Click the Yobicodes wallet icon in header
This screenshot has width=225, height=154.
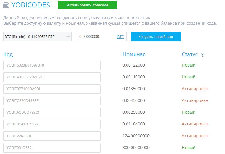click(6, 5)
